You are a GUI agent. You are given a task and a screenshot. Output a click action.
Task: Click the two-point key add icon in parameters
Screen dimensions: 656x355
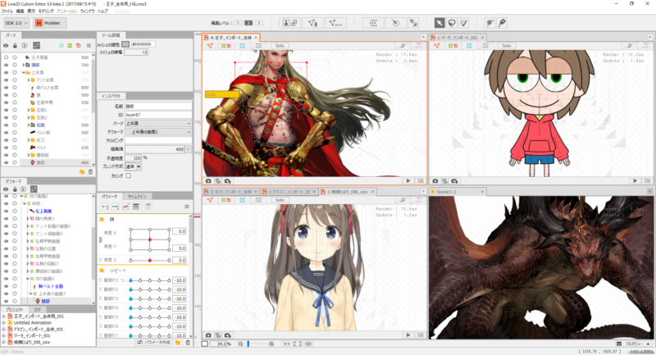[105, 207]
